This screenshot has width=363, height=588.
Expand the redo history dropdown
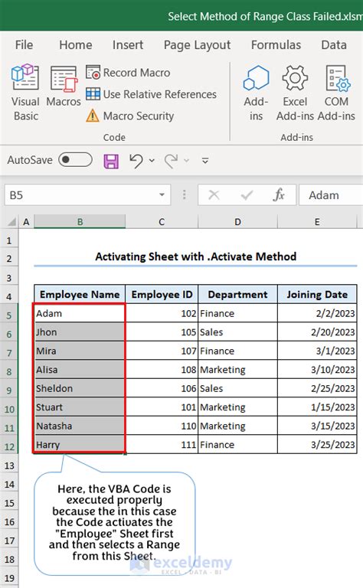pos(186,161)
